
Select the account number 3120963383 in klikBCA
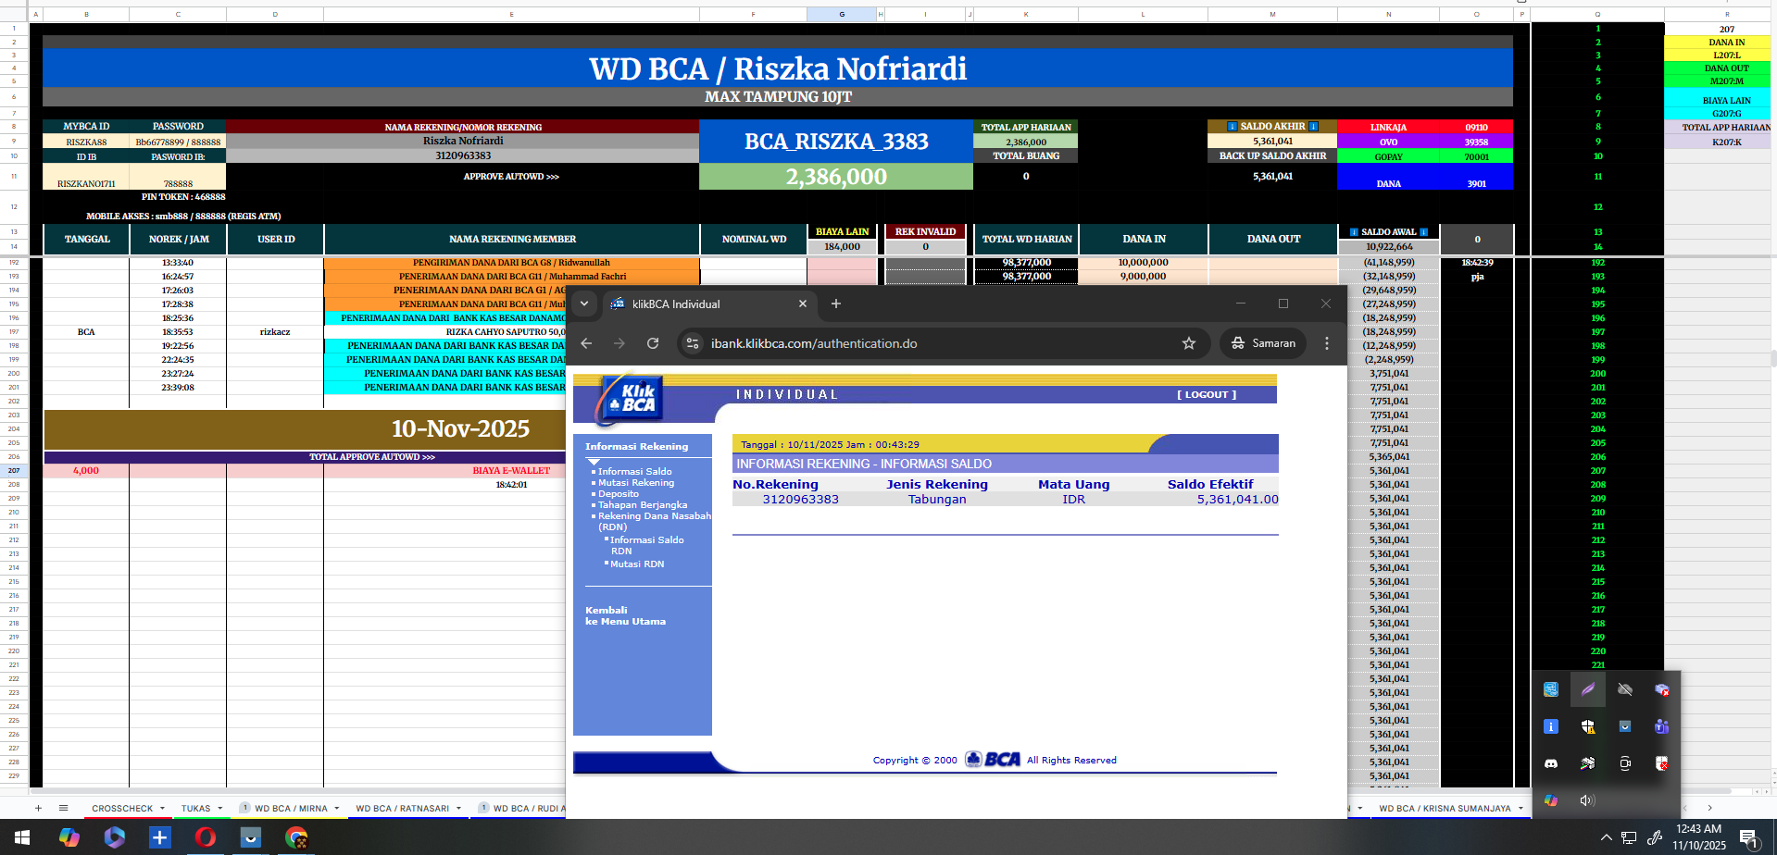(x=801, y=500)
